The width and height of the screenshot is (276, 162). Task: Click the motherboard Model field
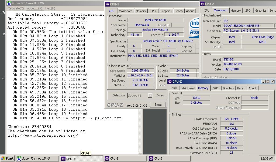[248, 26]
